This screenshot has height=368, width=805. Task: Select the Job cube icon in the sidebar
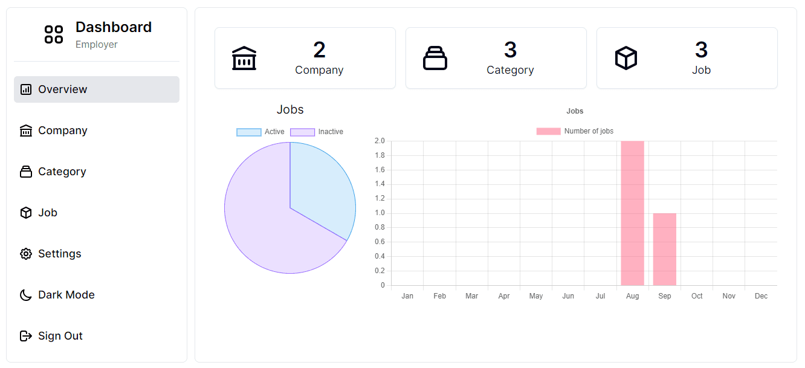click(25, 212)
